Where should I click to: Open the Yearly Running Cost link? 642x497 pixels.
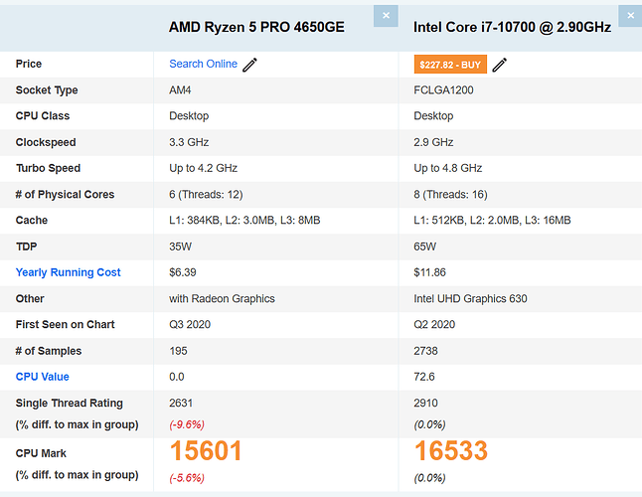click(x=68, y=272)
